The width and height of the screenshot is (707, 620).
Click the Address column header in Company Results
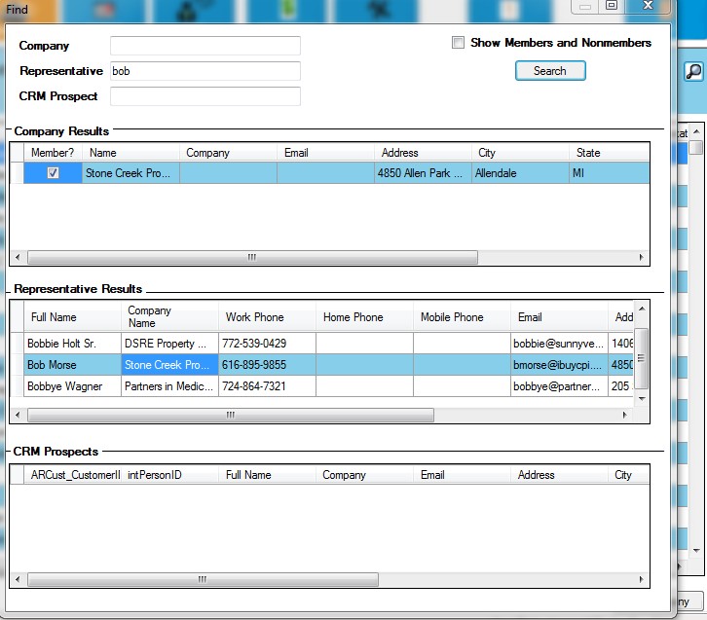point(423,153)
